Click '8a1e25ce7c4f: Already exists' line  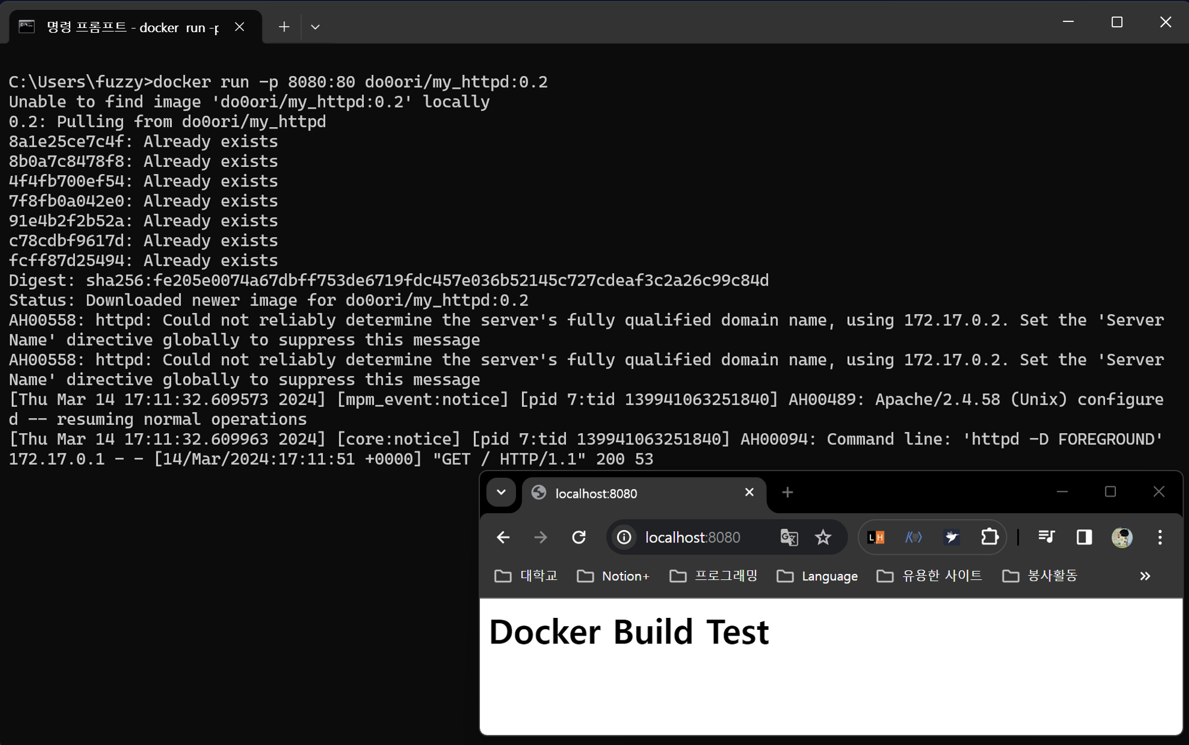[x=143, y=141]
